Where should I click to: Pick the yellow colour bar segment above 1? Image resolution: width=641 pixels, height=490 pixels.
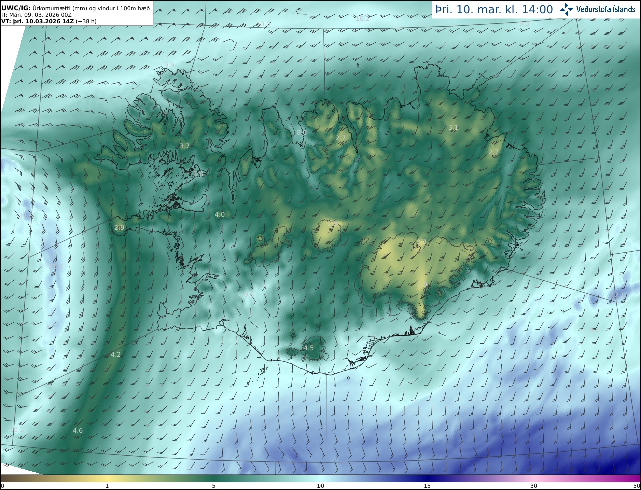coord(107,478)
